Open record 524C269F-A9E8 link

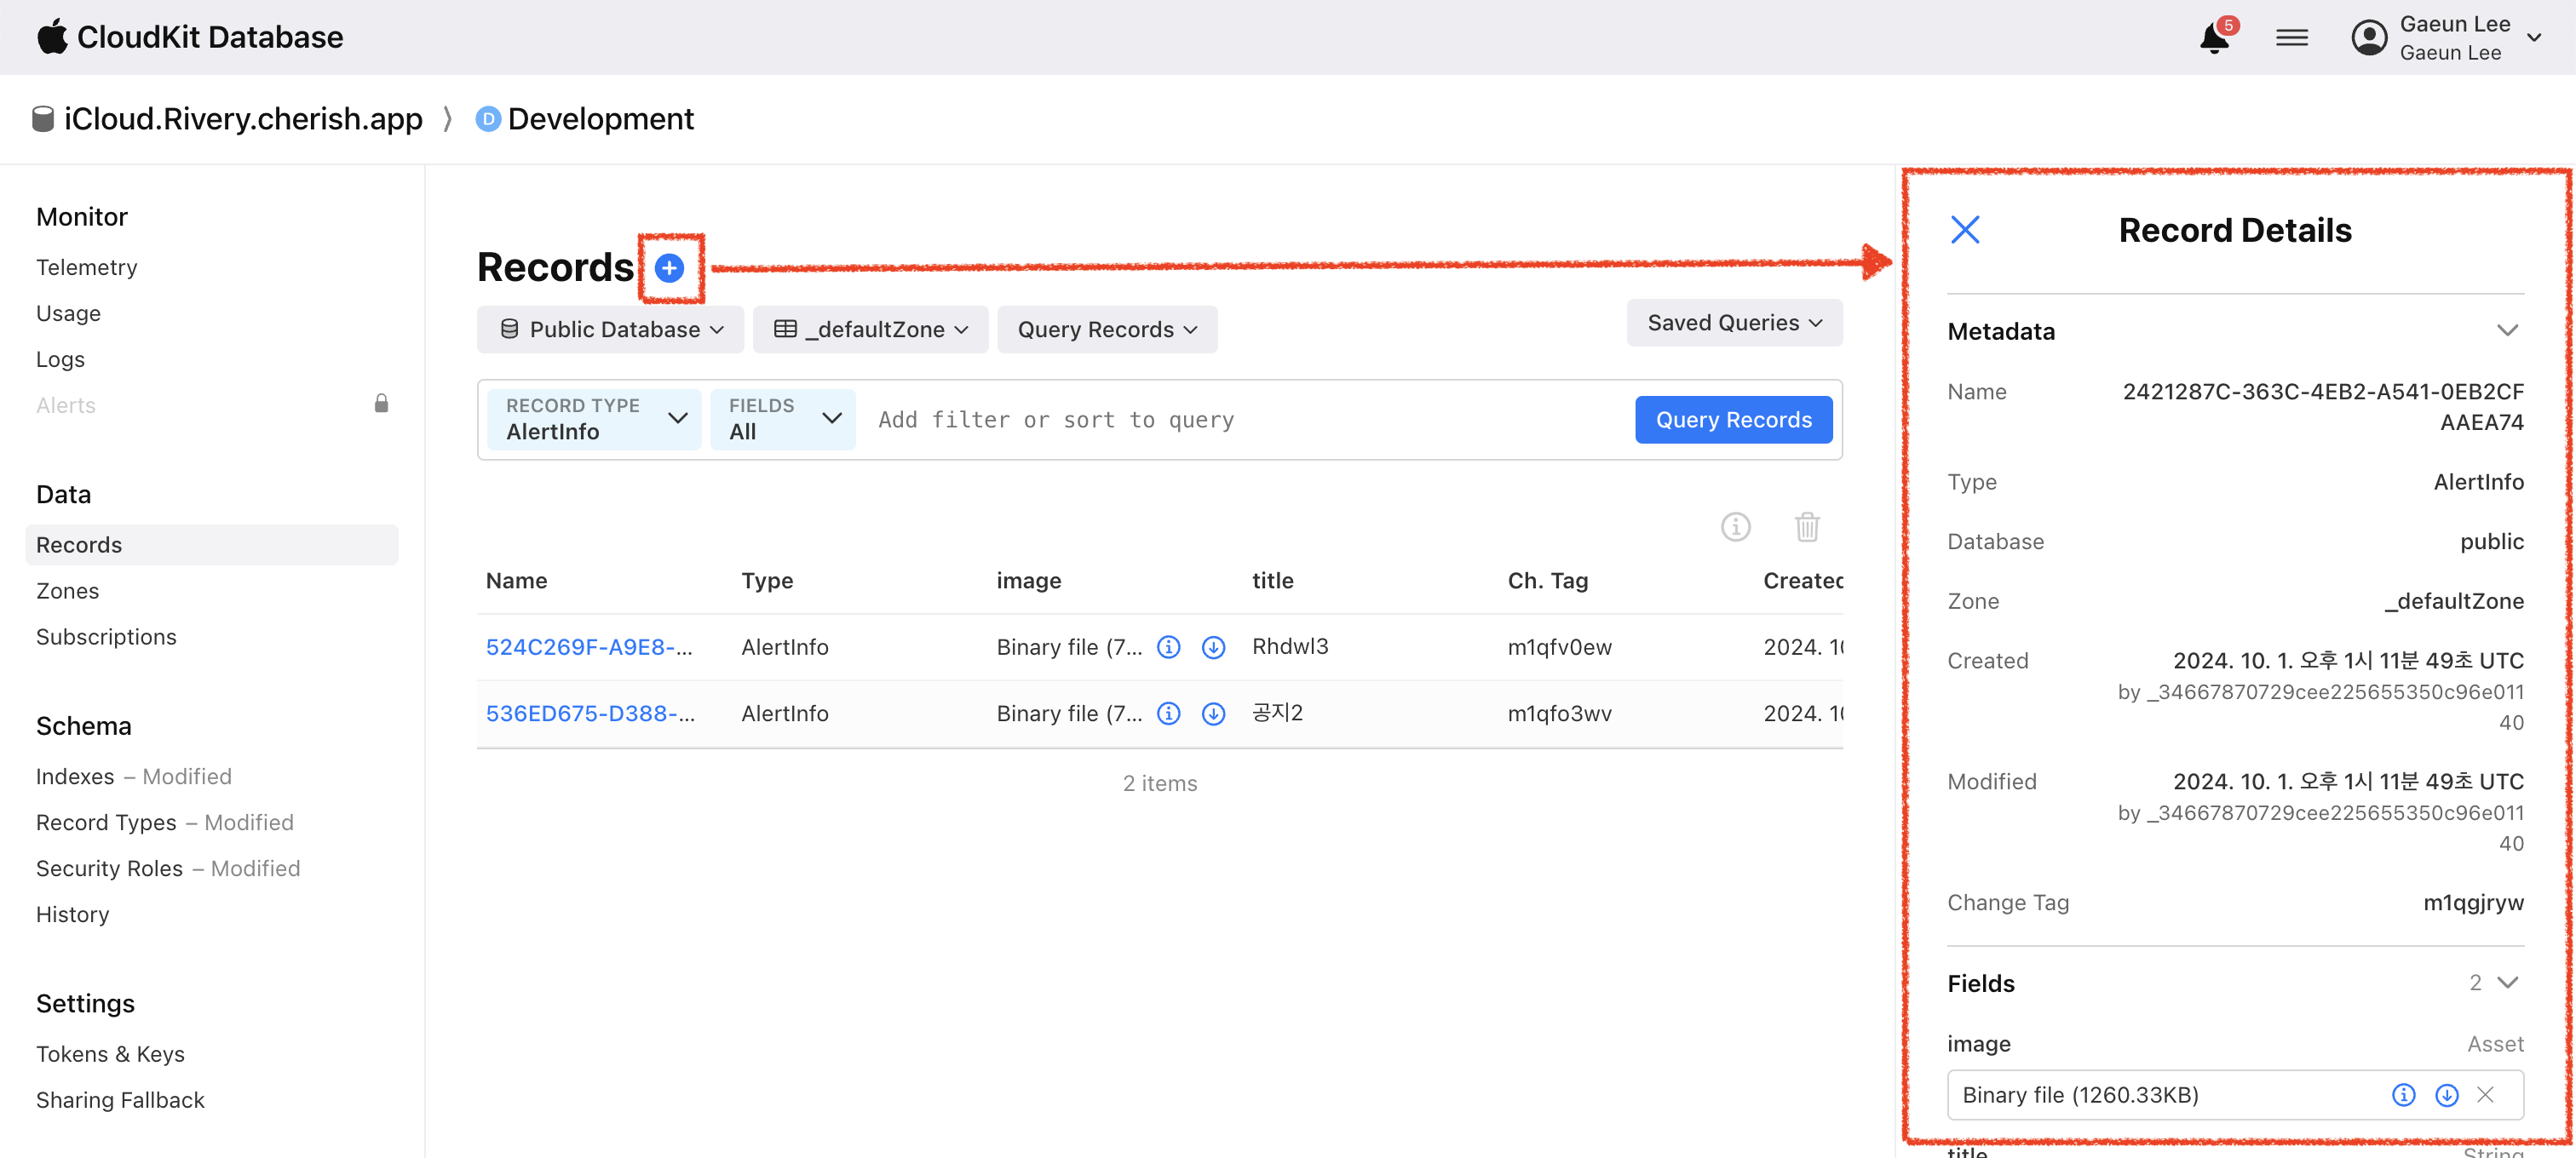coord(589,647)
